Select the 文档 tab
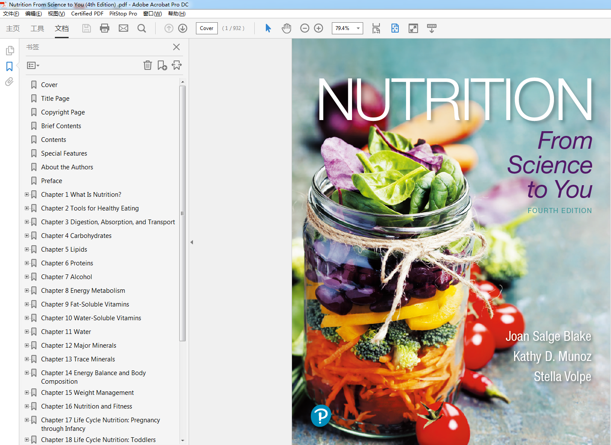This screenshot has height=445, width=611. tap(62, 28)
